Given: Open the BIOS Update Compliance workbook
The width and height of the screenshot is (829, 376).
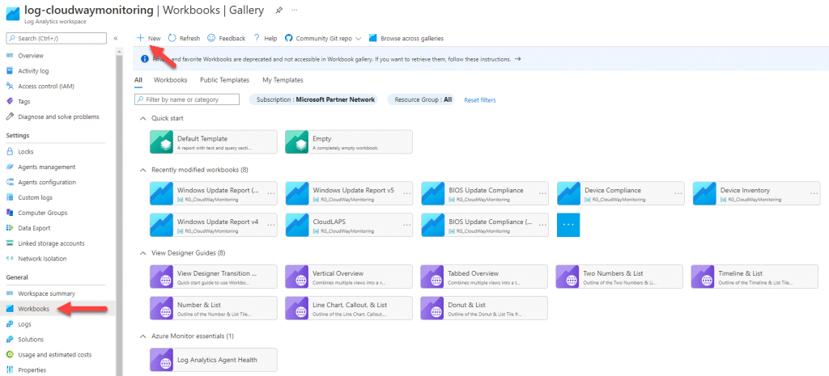Looking at the screenshot, I should [484, 194].
